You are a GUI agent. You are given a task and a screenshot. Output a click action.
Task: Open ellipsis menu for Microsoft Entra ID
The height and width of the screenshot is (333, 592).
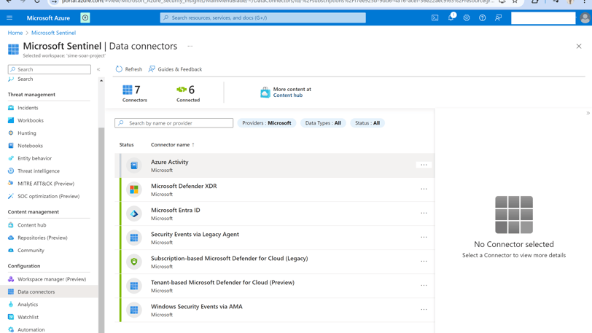pyautogui.click(x=424, y=213)
